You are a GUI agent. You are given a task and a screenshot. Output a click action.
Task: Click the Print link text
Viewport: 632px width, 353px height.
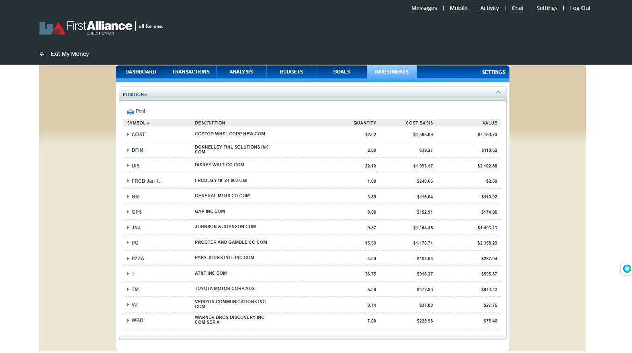140,111
